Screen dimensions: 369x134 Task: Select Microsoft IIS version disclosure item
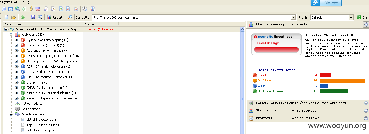coord(51,93)
